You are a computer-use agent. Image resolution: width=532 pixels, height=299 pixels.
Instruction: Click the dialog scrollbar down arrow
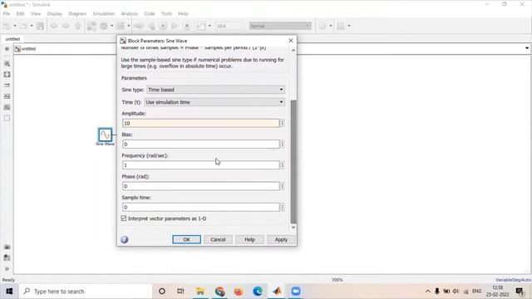[x=293, y=227]
